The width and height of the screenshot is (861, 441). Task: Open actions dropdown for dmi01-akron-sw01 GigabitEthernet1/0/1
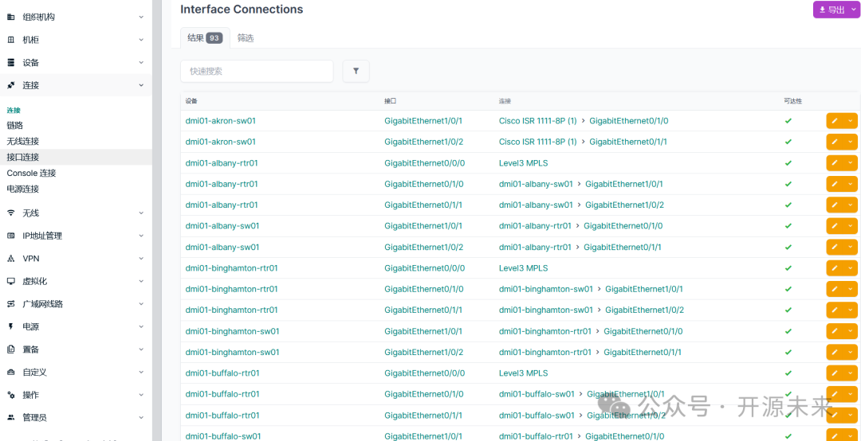coord(851,121)
